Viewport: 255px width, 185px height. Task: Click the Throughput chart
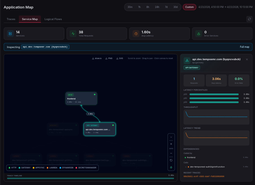pyautogui.click(x=216, y=117)
